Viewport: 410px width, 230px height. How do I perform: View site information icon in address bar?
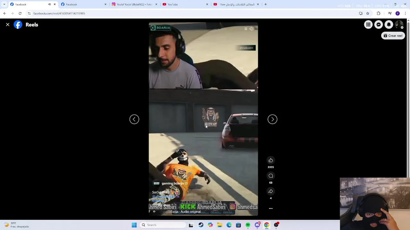pyautogui.click(x=29, y=13)
